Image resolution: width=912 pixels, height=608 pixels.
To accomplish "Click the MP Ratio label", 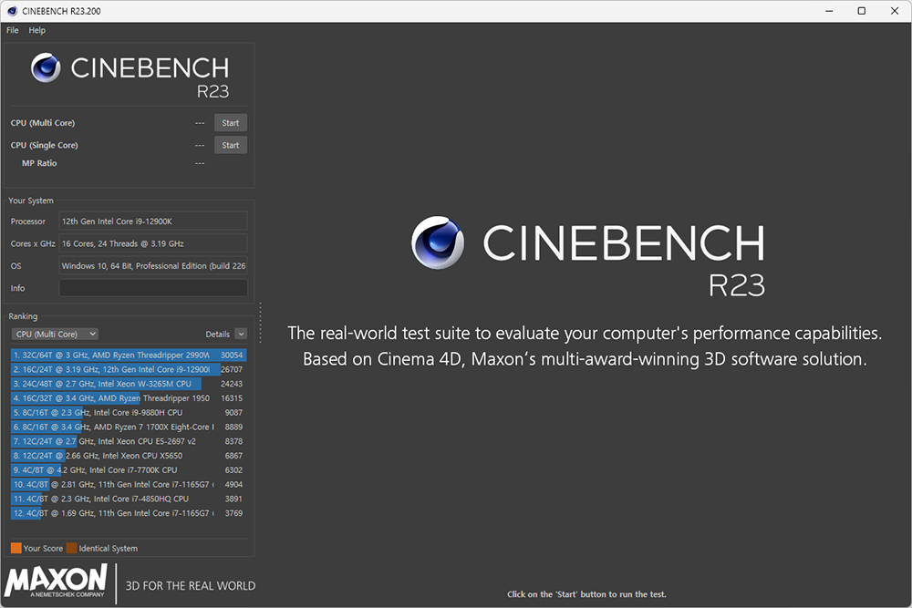I will (x=39, y=163).
